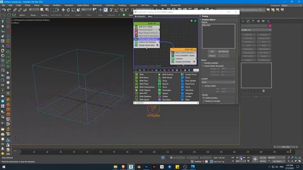Click the Stop animation playback button
Image resolution: width=303 pixels, height=170 pixels.
241,158
